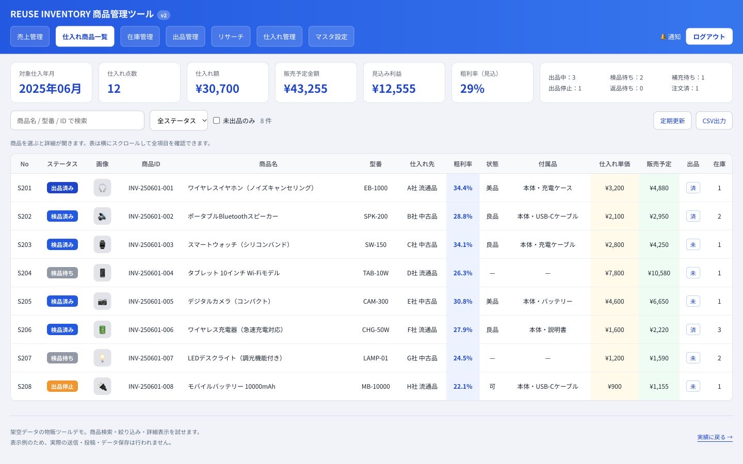The image size is (743, 464).
Task: Enable 未出品のみ checkbox
Action: click(x=217, y=120)
